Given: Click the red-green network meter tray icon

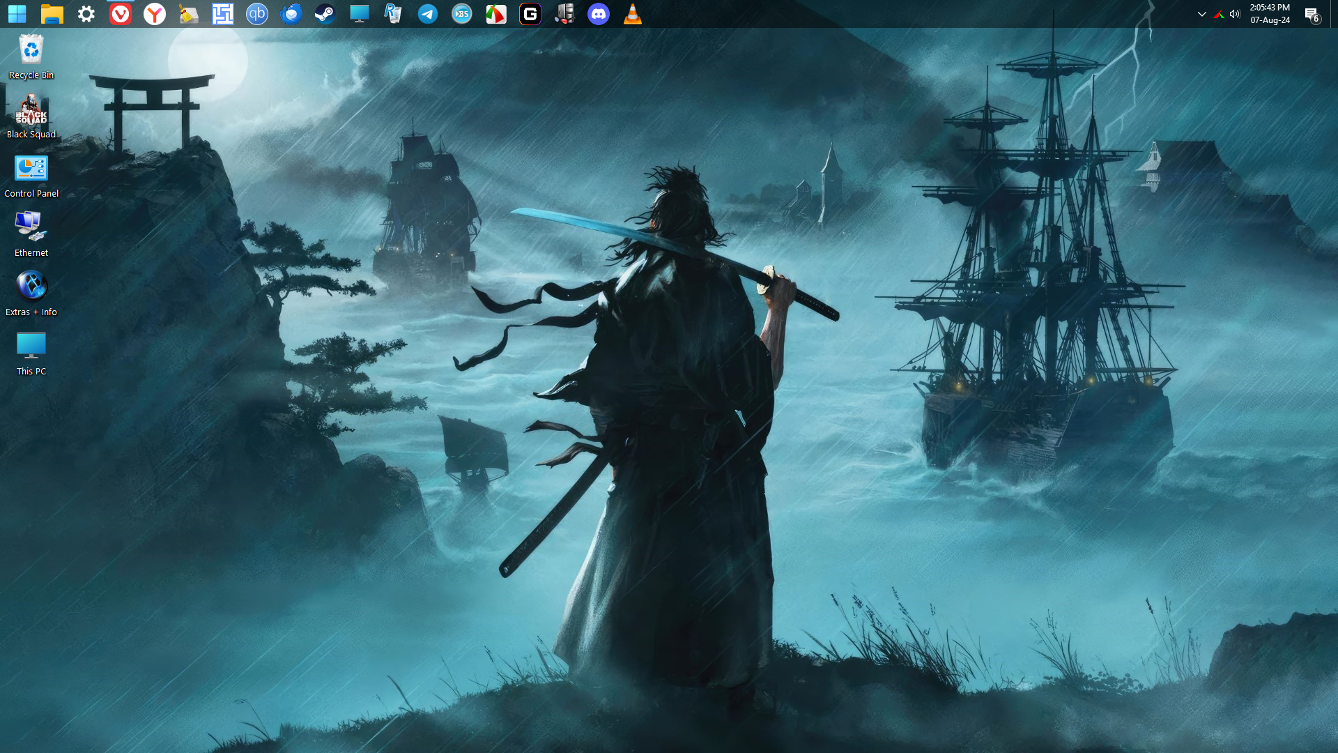Looking at the screenshot, I should [x=1218, y=14].
